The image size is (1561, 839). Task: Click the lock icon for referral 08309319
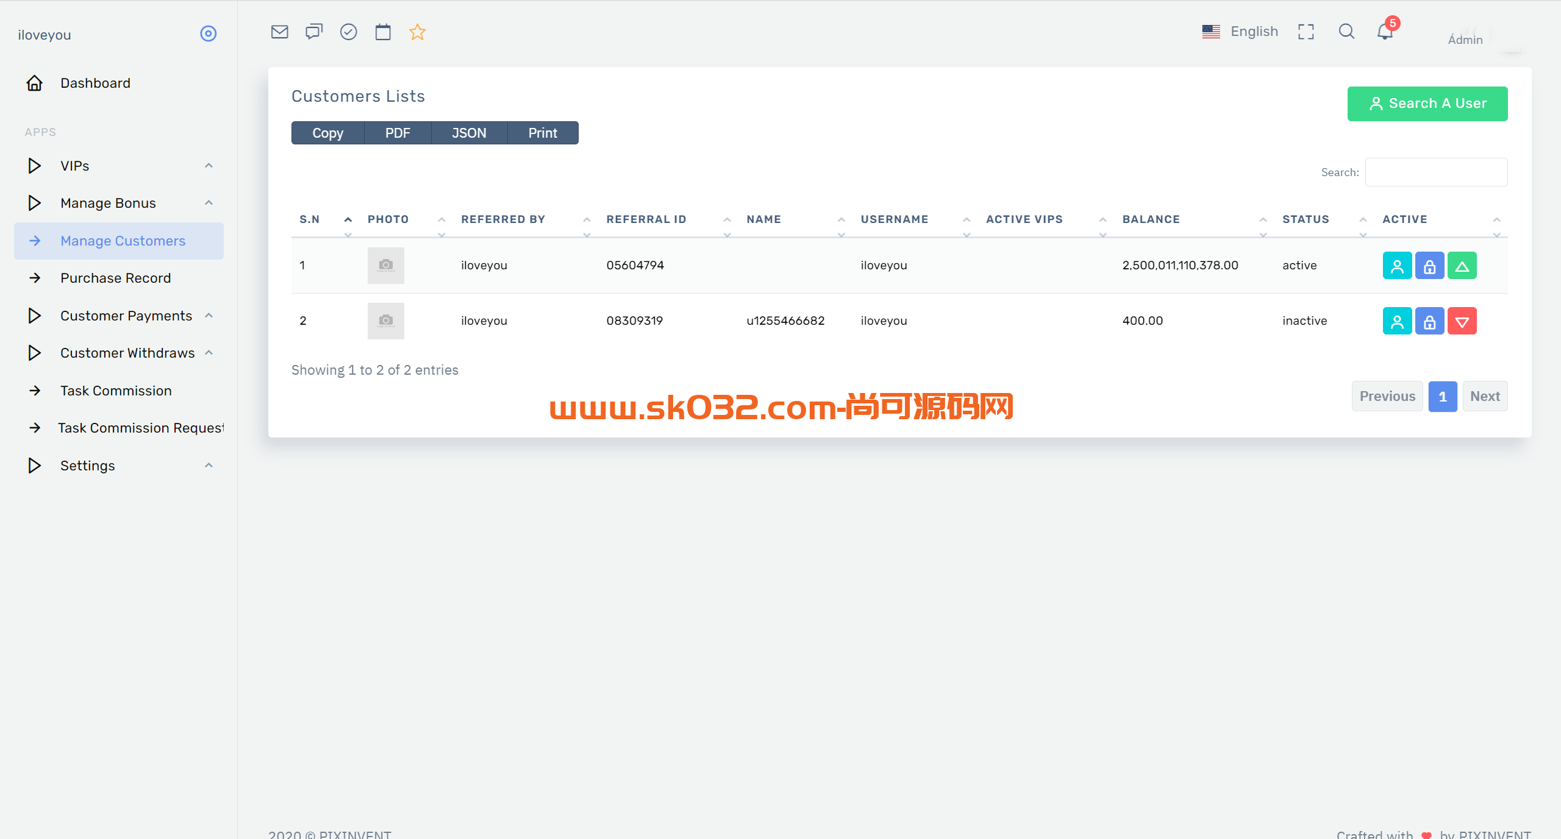pos(1429,321)
